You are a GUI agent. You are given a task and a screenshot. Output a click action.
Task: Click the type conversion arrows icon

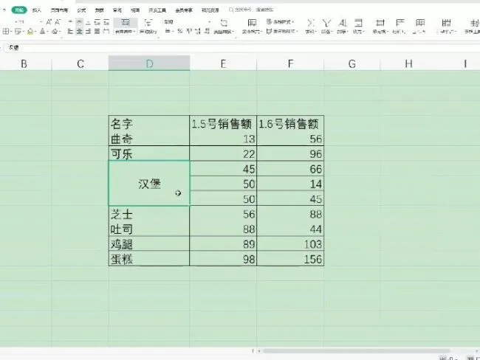click(x=224, y=23)
